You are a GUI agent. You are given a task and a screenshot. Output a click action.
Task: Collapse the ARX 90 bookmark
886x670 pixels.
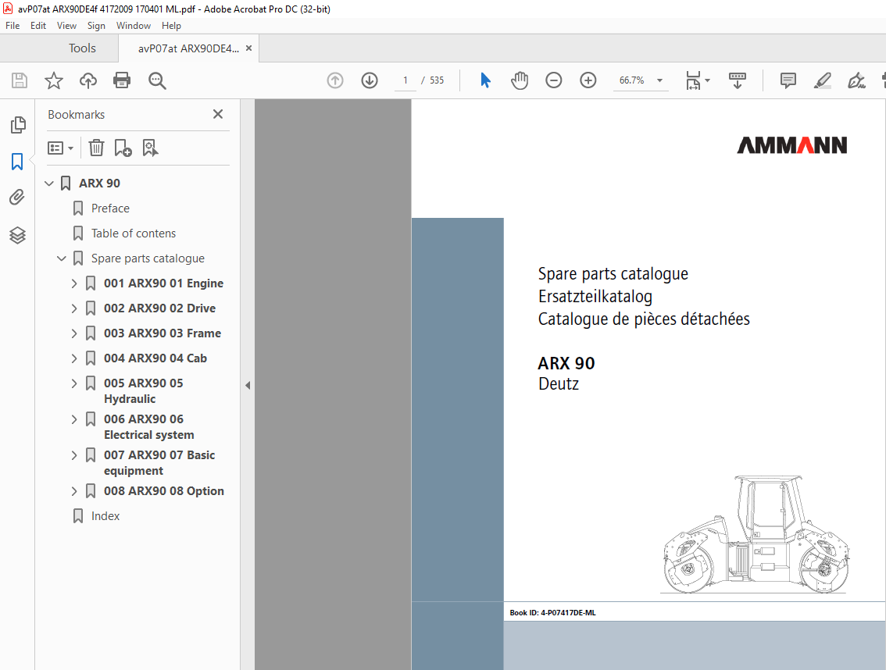coord(49,183)
